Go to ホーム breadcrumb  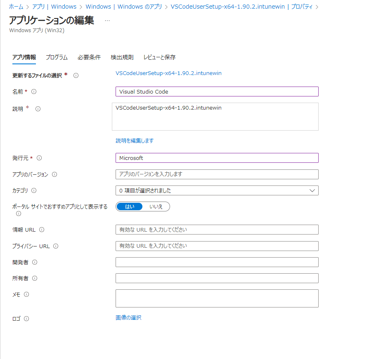coord(16,7)
